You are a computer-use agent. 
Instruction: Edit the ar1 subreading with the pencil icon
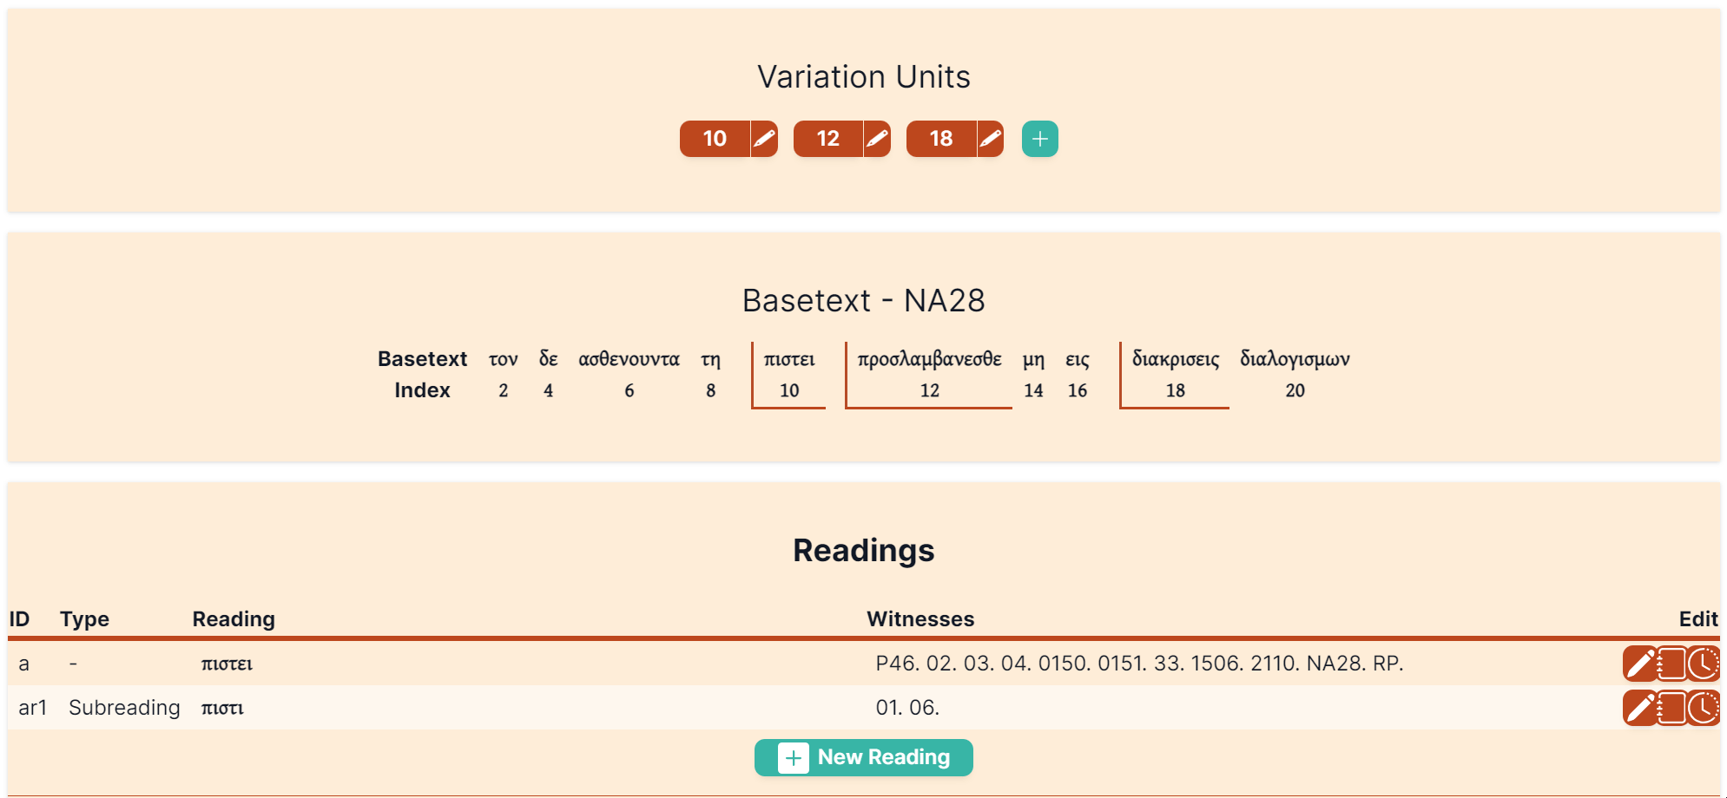click(1639, 709)
